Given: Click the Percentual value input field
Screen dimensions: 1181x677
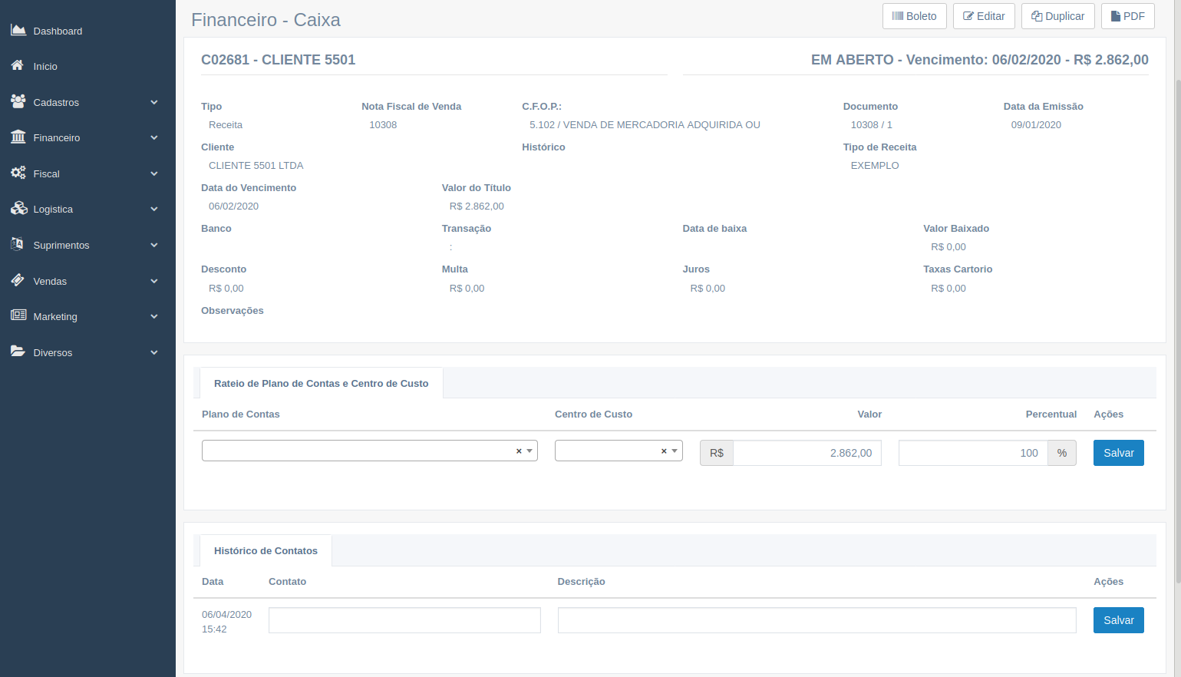Looking at the screenshot, I should click(x=972, y=453).
